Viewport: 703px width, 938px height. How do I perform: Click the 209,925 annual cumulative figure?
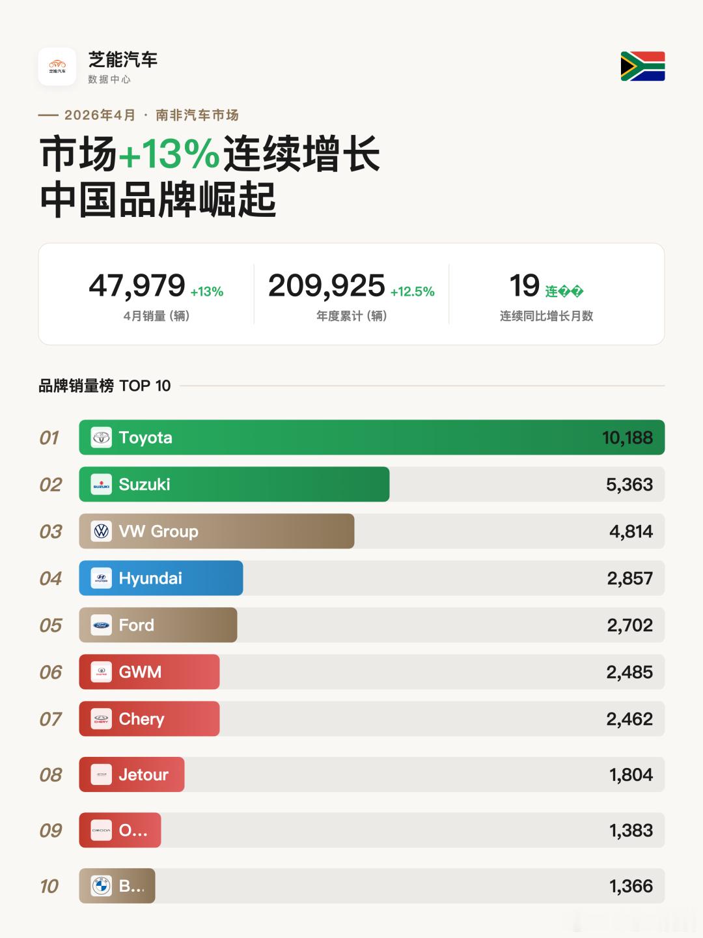[x=327, y=286]
